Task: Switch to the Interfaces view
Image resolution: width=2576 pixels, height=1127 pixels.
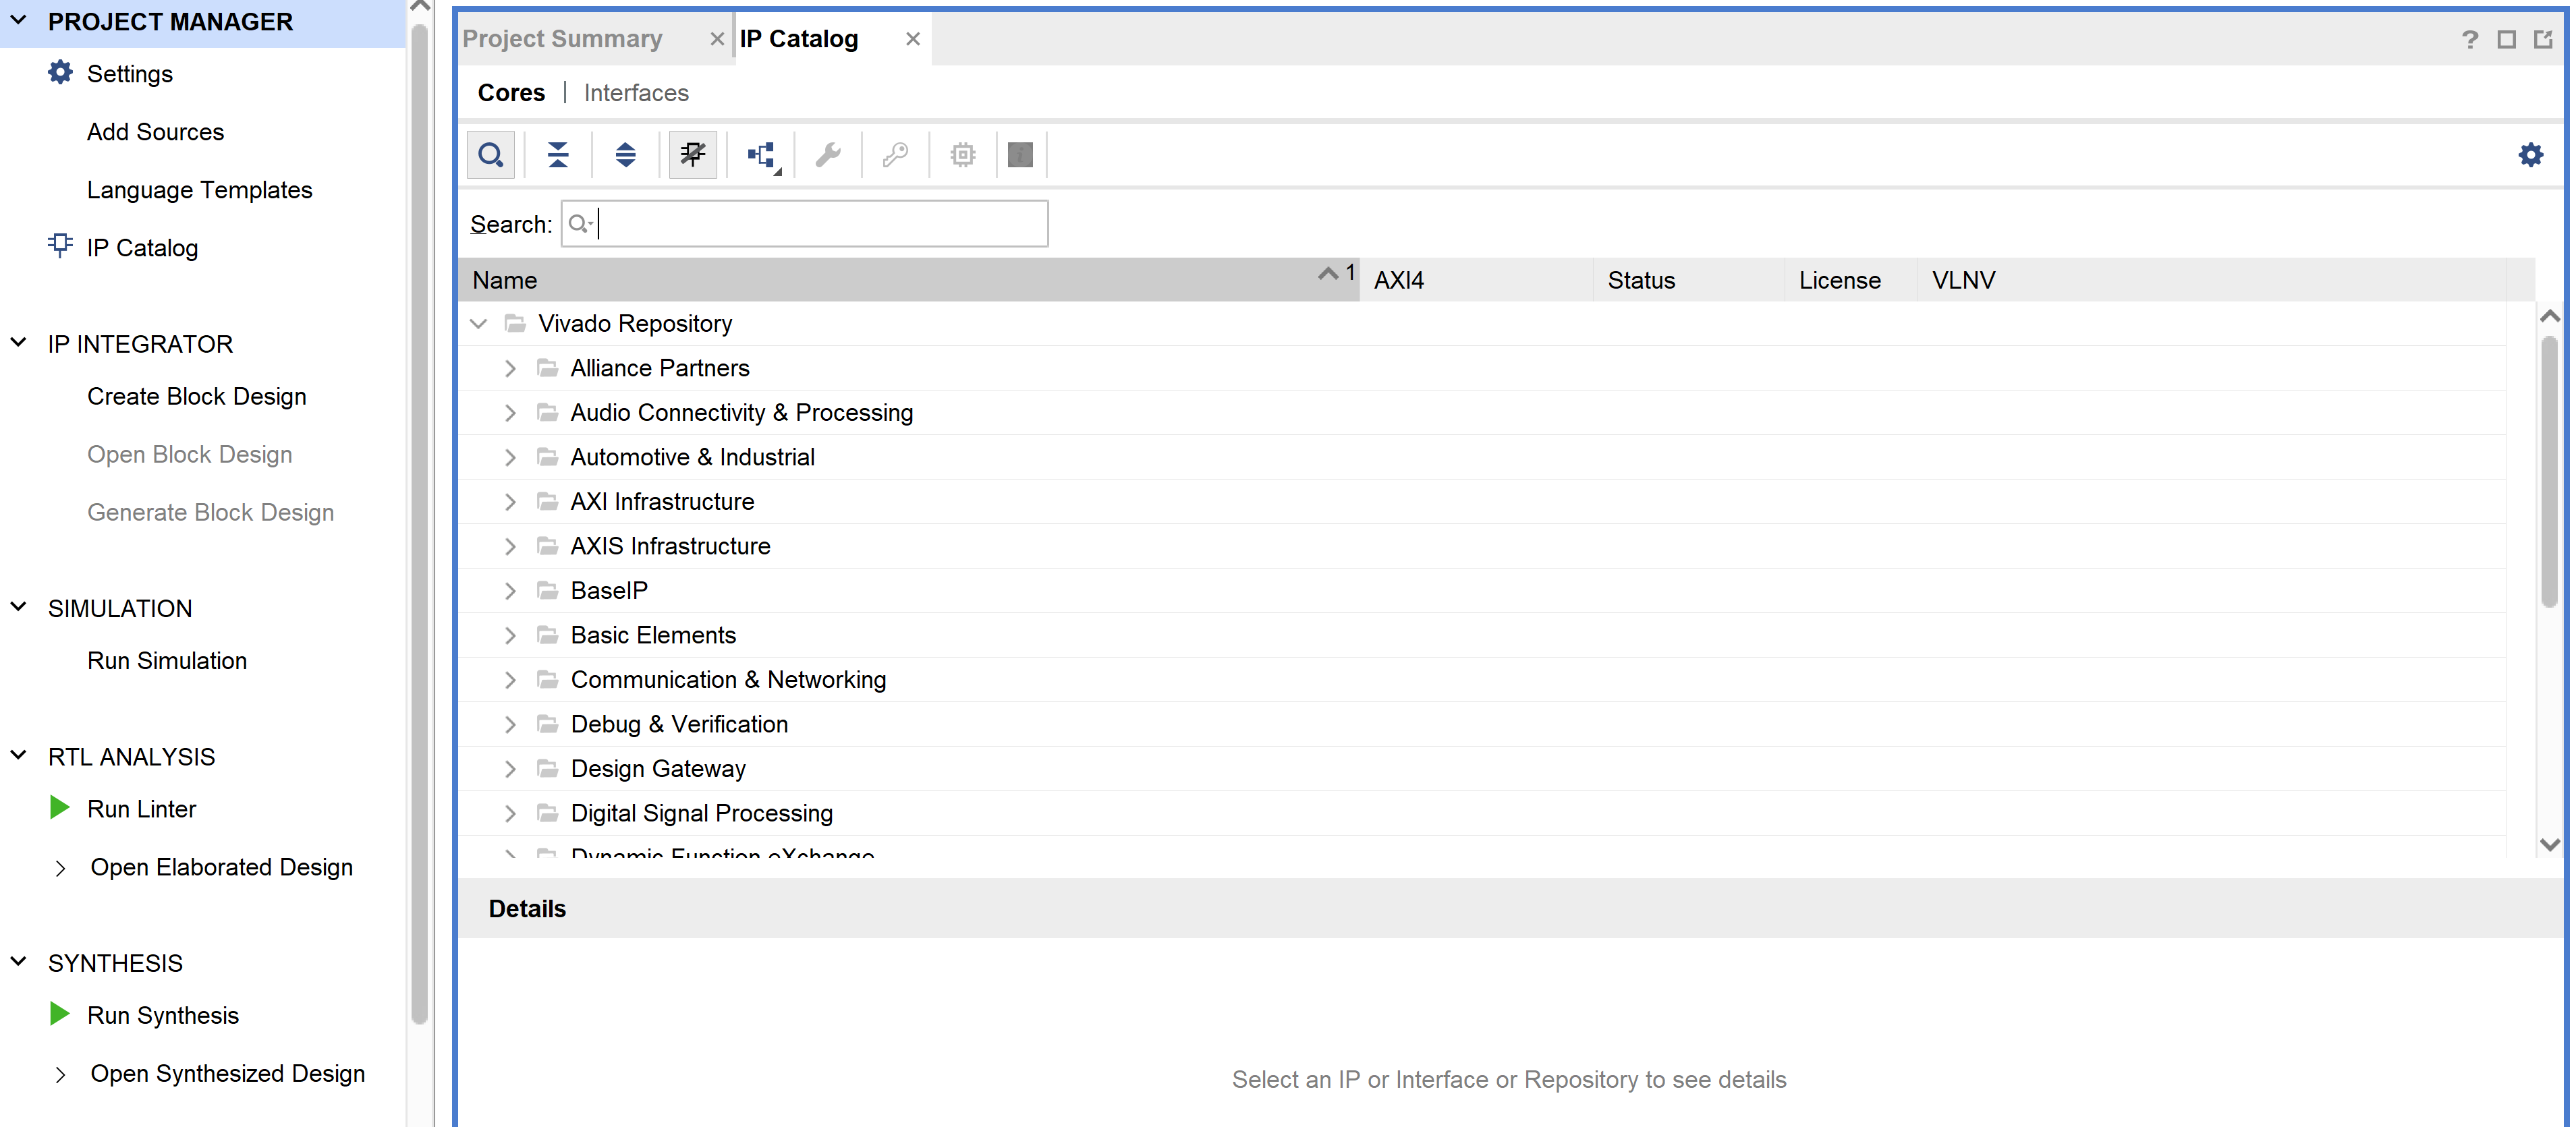Action: click(x=636, y=93)
